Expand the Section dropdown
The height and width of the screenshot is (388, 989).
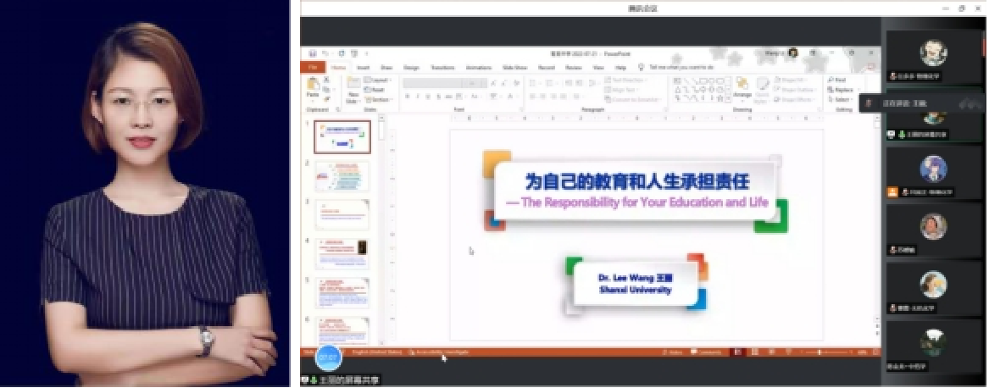[379, 99]
